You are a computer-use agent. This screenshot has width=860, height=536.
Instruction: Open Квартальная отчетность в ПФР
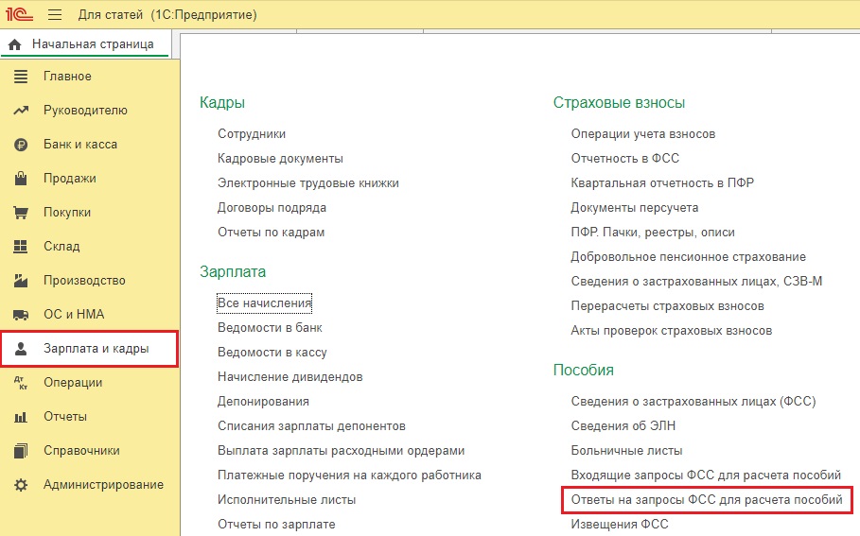(x=662, y=183)
